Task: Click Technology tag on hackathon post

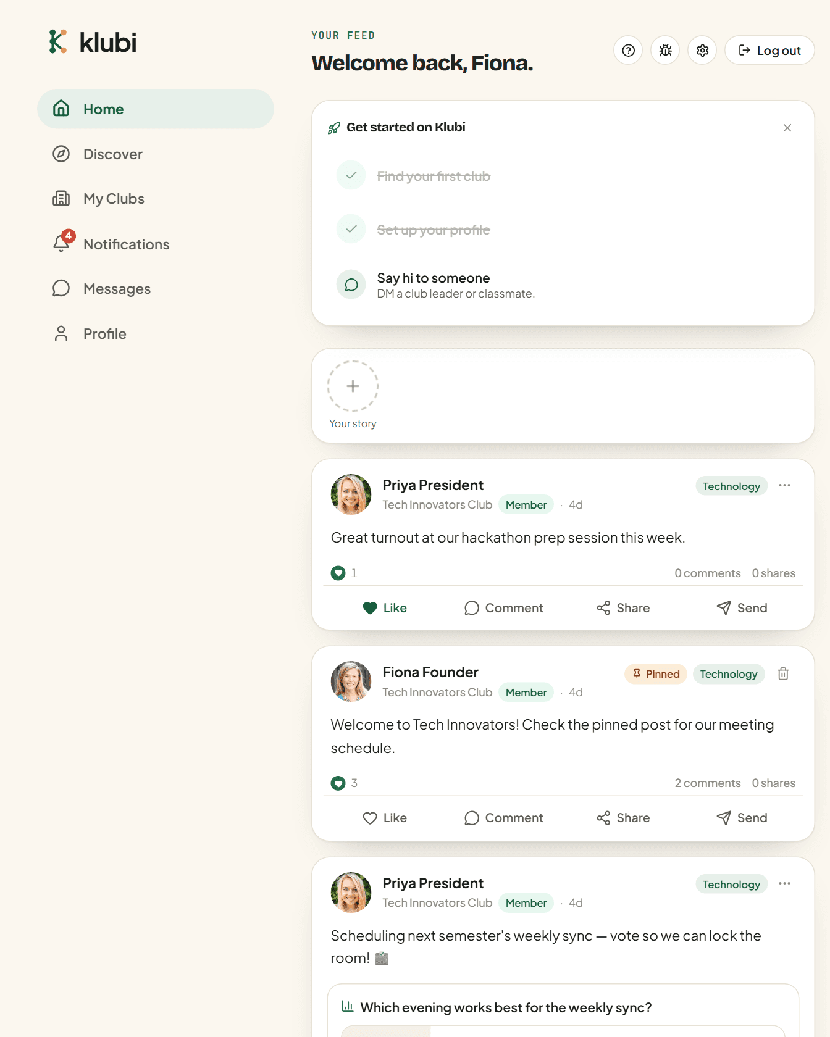Action: tap(731, 486)
